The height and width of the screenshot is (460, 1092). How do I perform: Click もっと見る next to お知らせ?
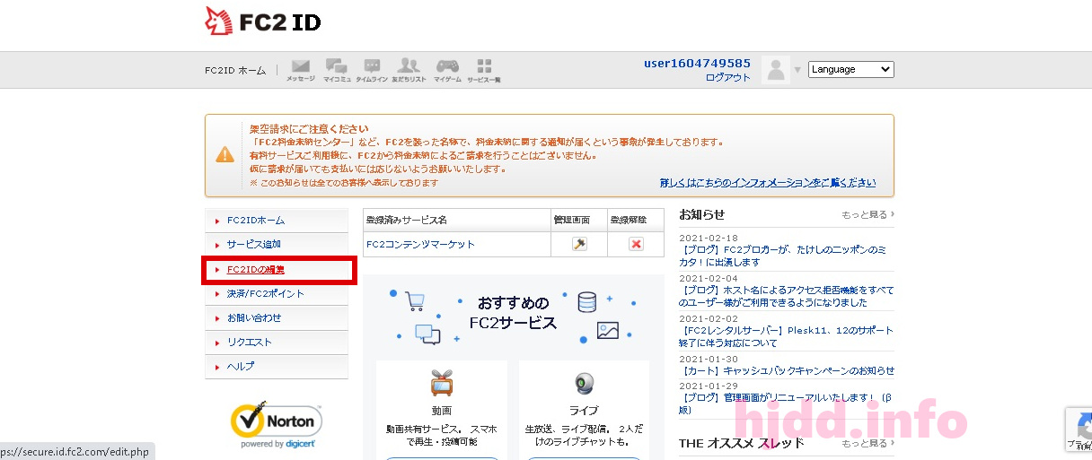867,215
